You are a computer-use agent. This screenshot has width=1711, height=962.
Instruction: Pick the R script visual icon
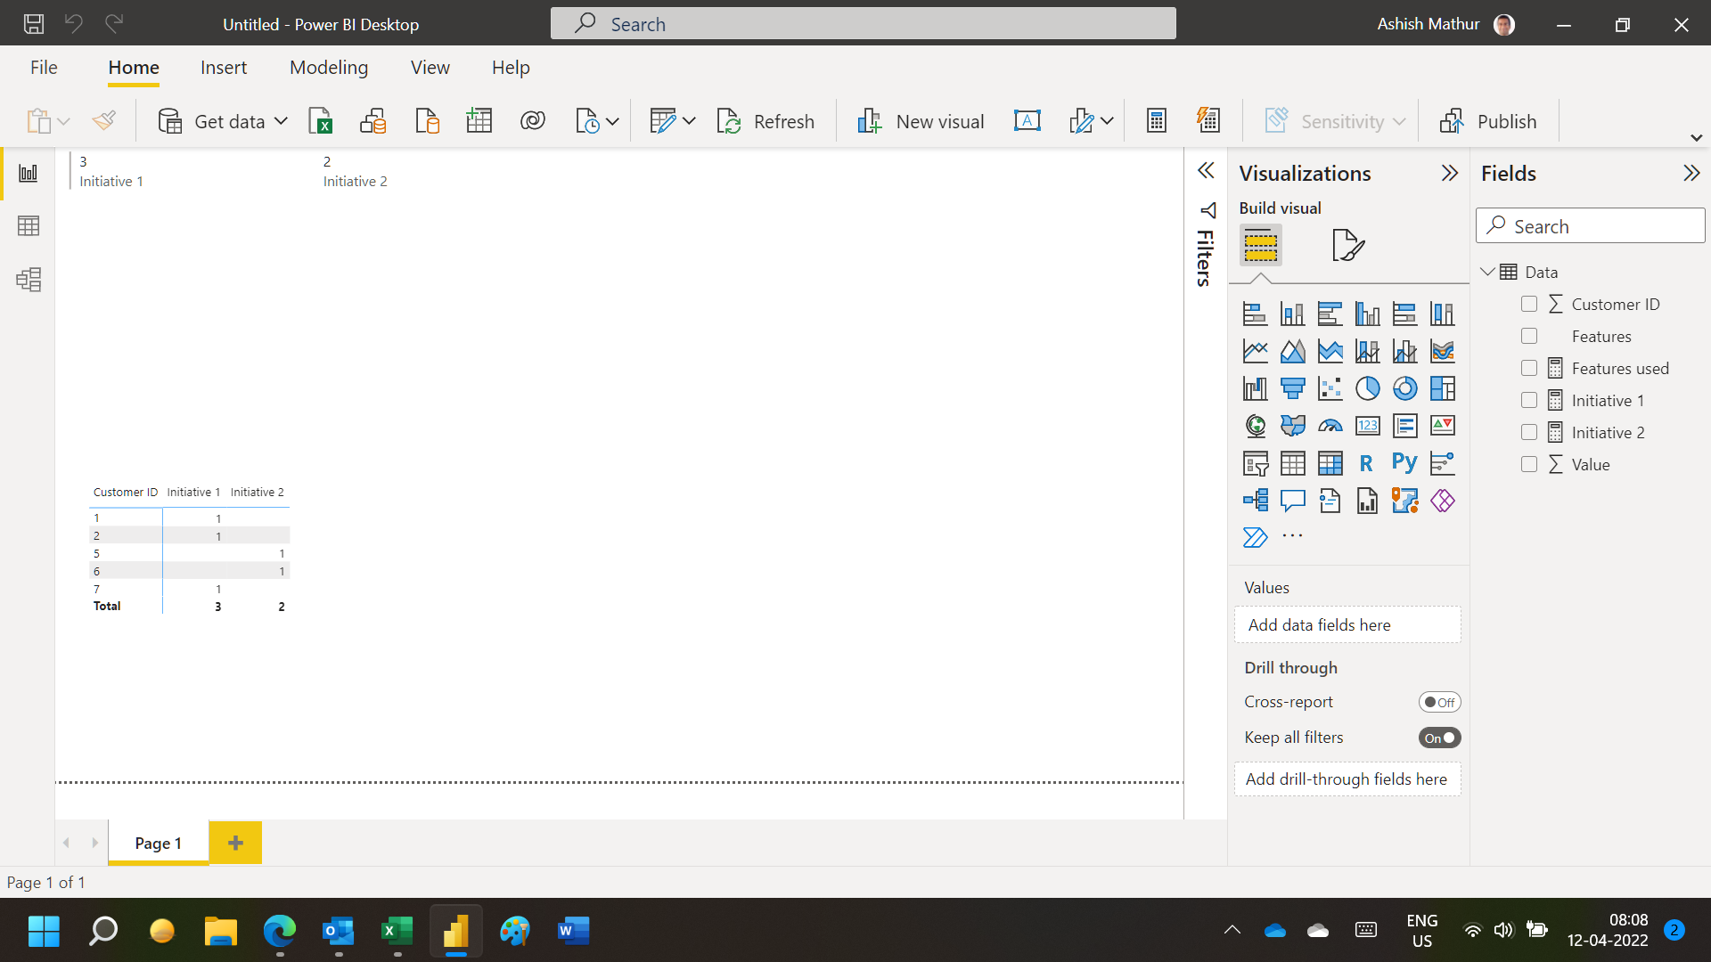pyautogui.click(x=1367, y=463)
